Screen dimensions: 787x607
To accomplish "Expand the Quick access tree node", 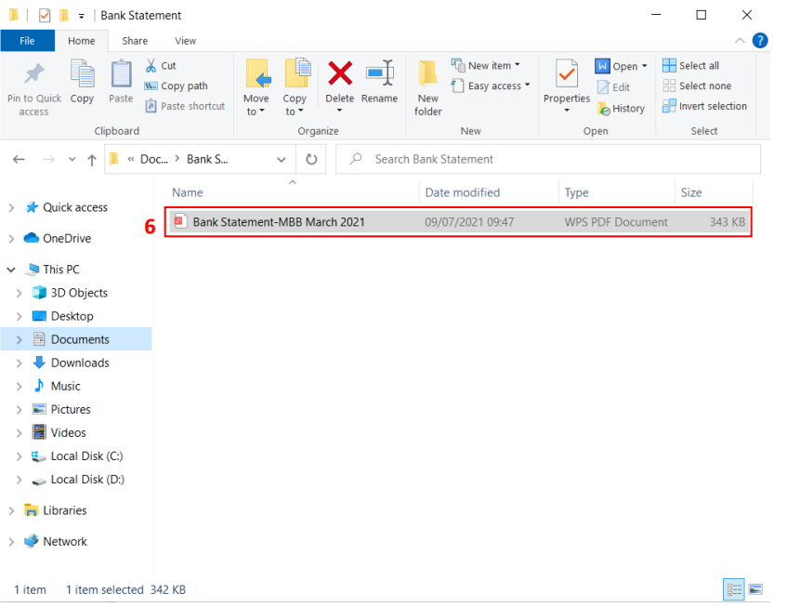I will (x=11, y=208).
